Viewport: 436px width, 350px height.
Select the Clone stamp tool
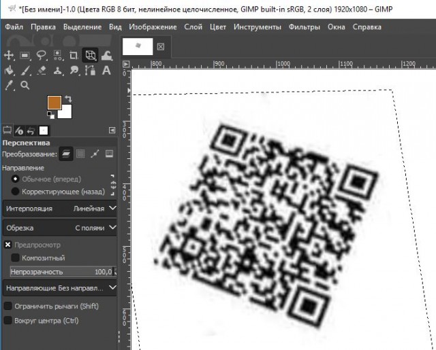click(57, 71)
